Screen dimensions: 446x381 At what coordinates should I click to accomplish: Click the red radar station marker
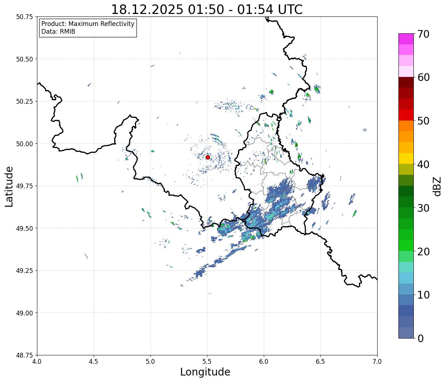pyautogui.click(x=207, y=157)
